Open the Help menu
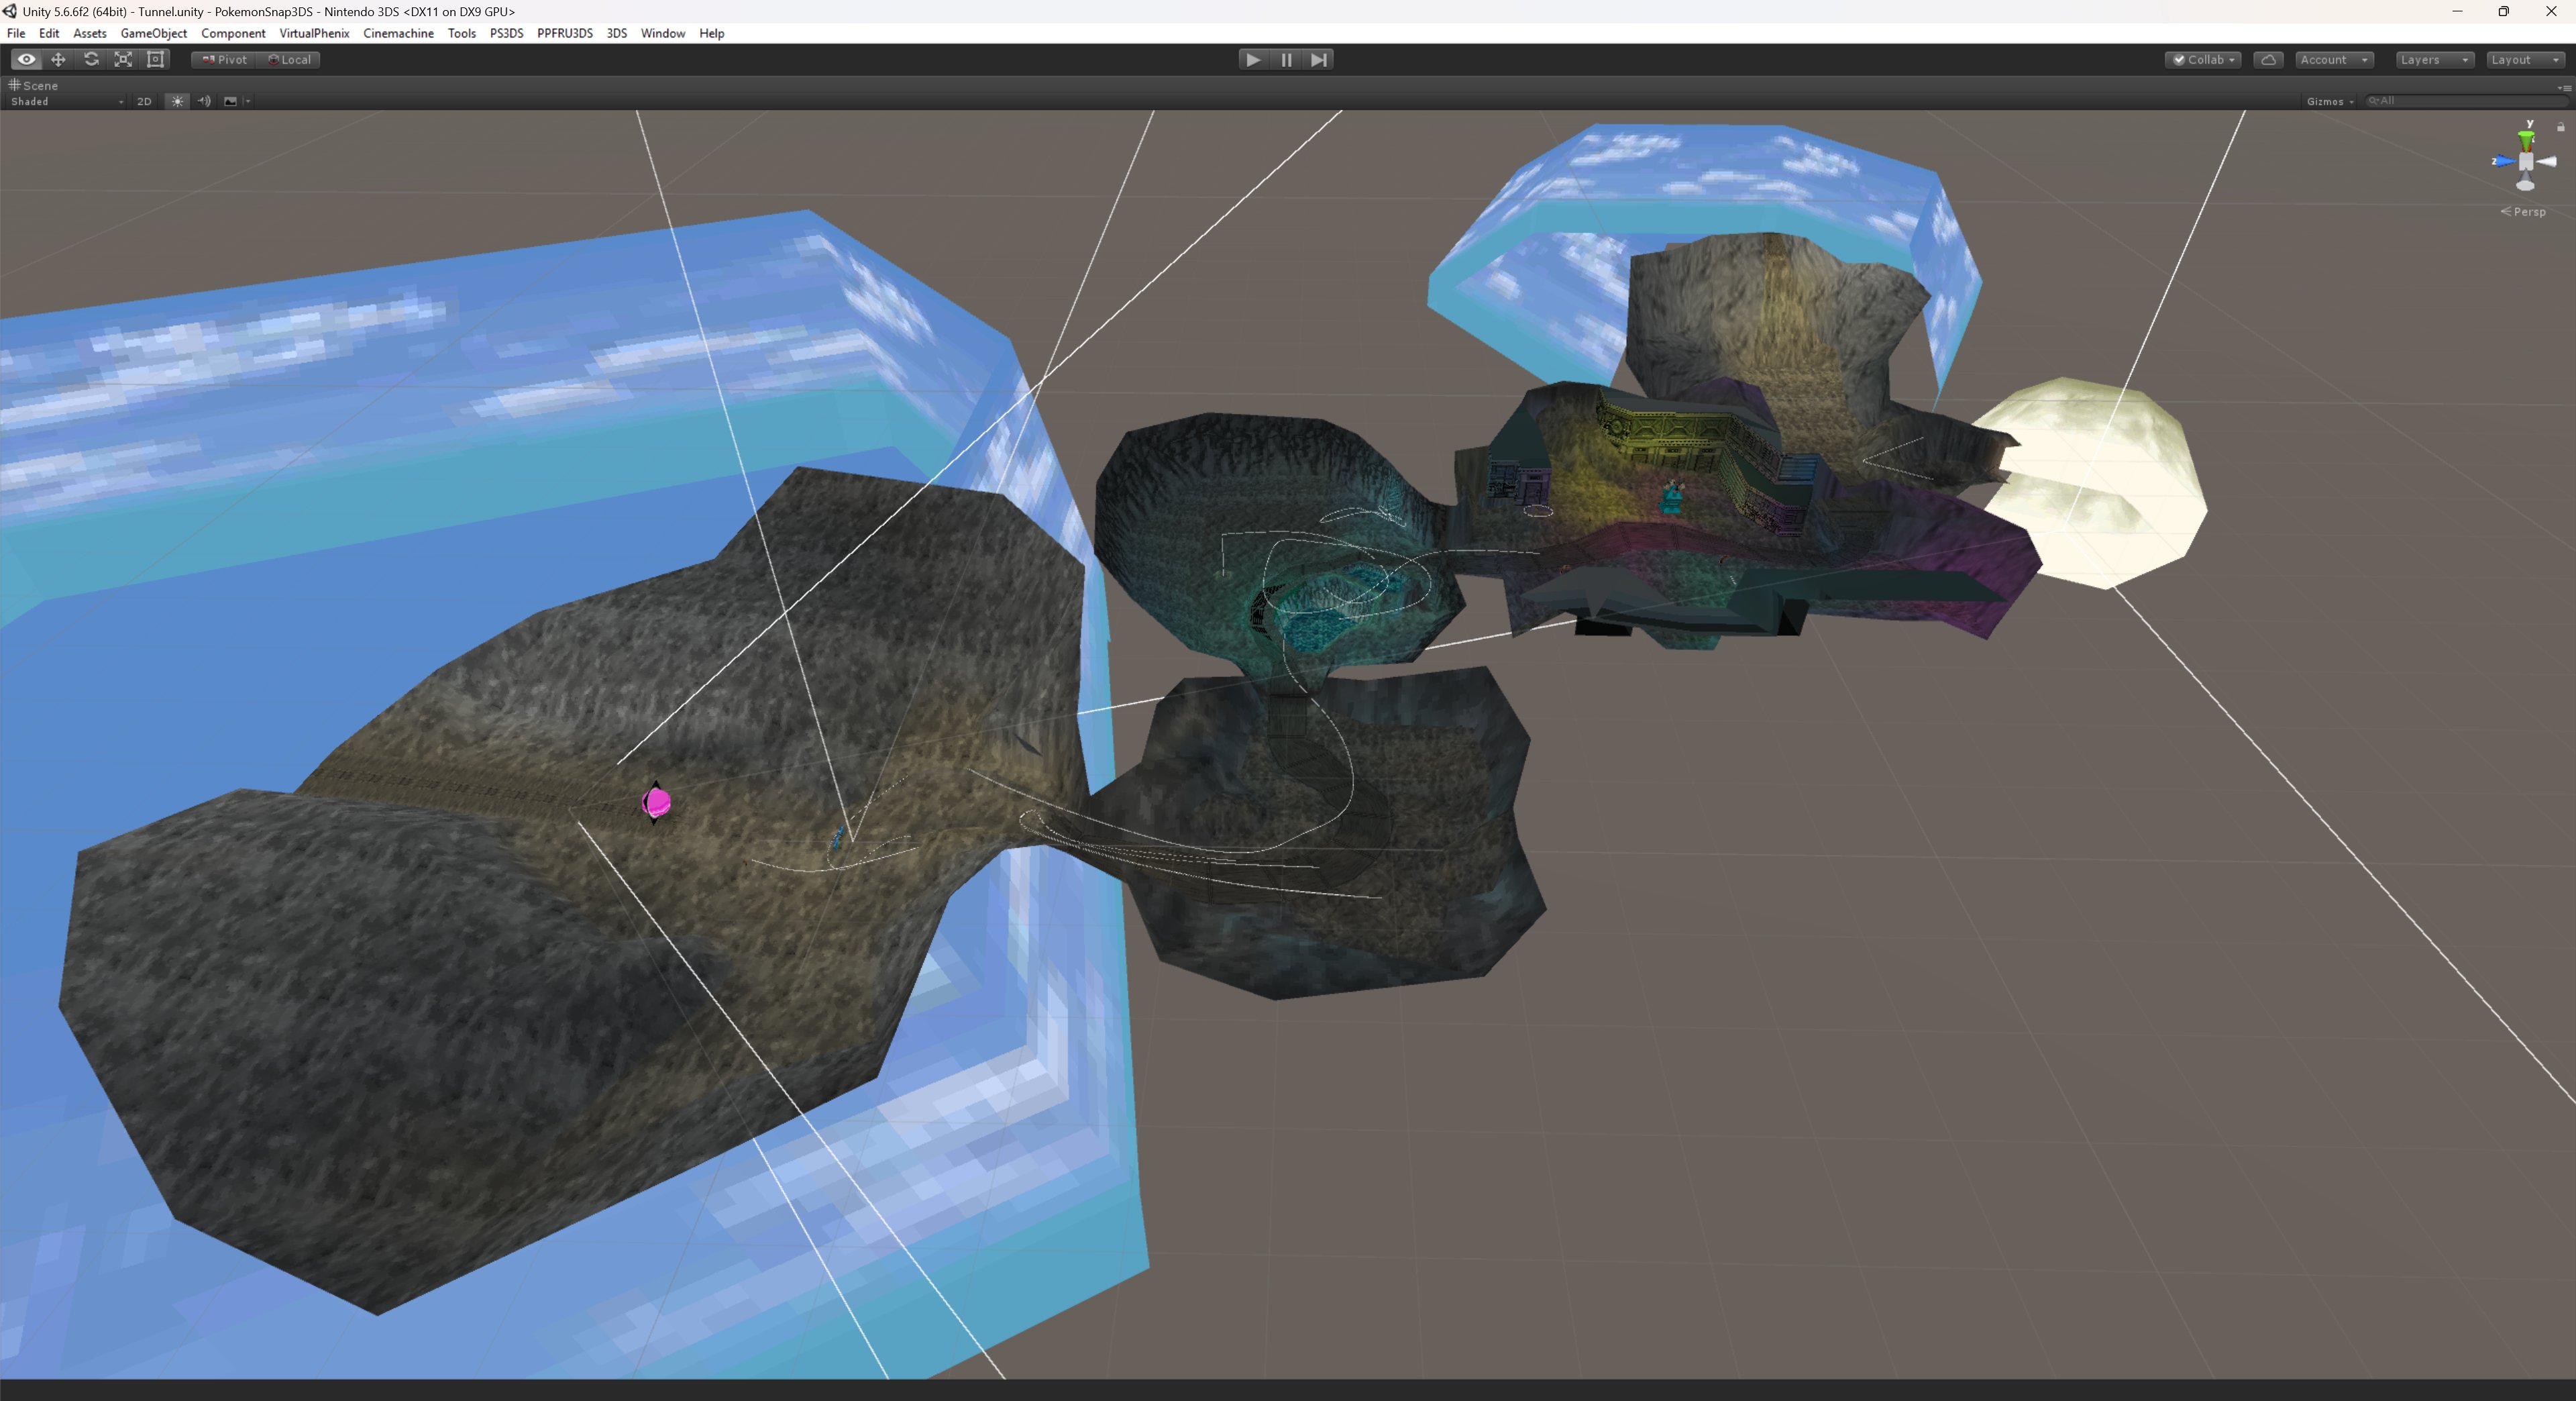 pyautogui.click(x=712, y=33)
